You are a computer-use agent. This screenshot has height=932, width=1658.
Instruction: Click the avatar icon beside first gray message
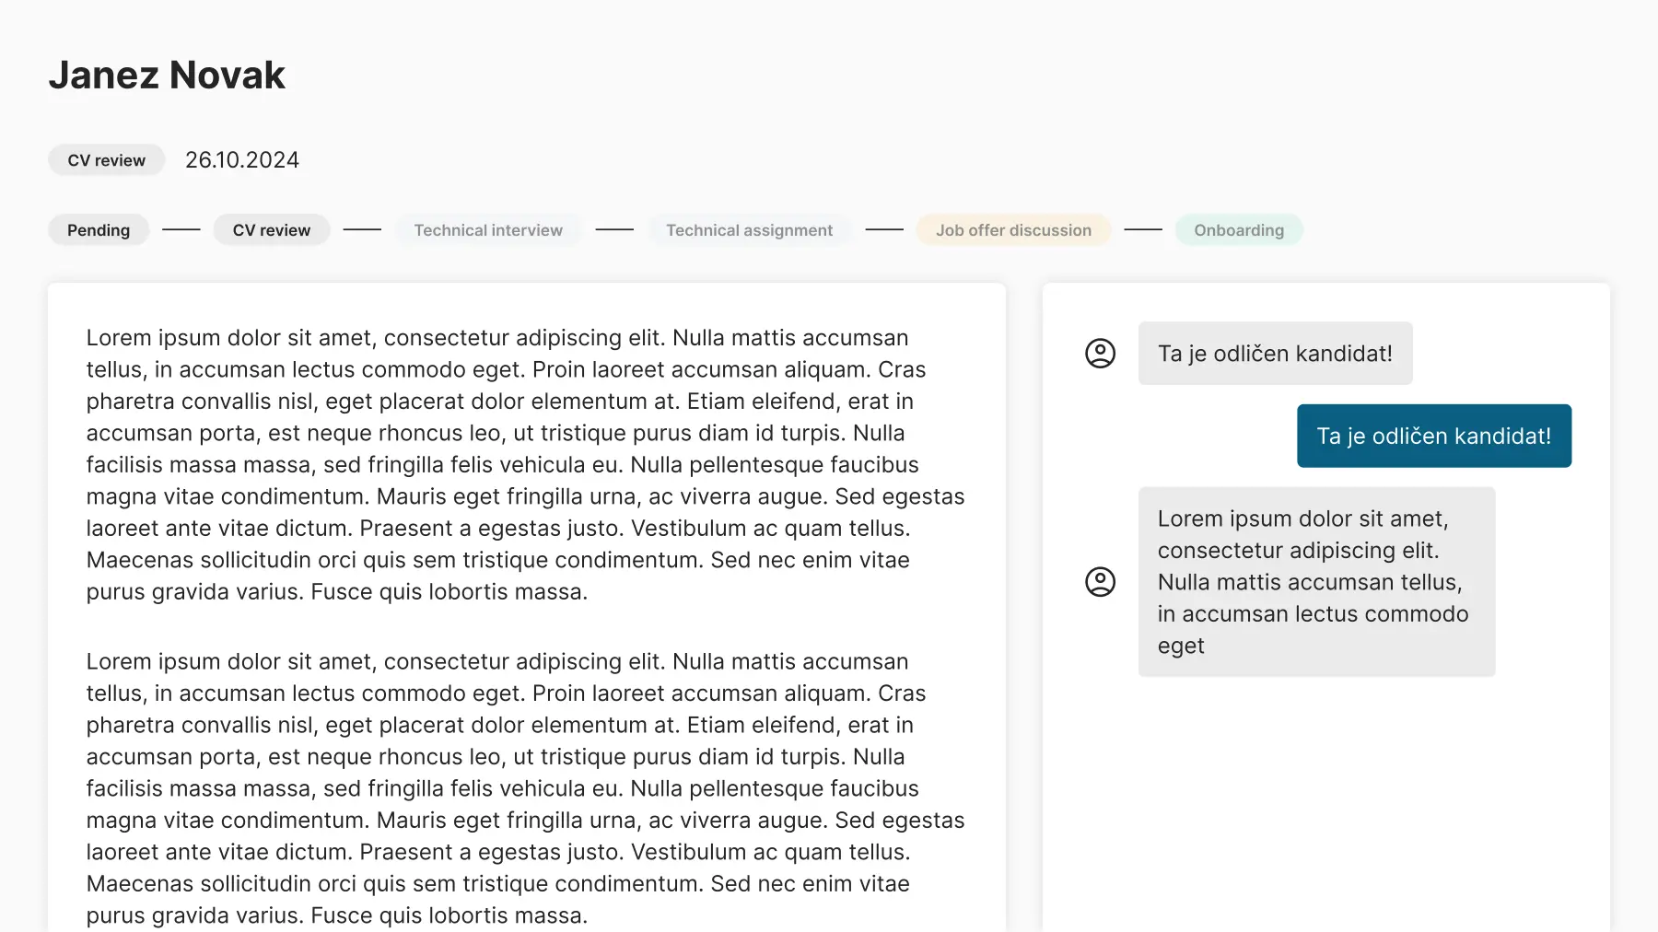click(1100, 353)
